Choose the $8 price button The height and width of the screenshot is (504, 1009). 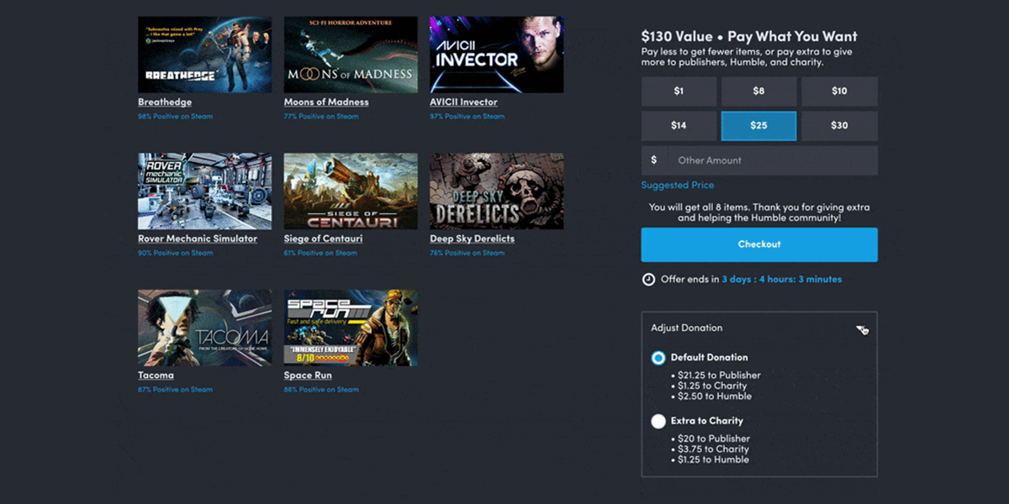tap(758, 92)
